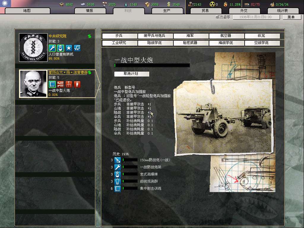This screenshot has width=304, height=228.
Task: Click the 前线观测群 component label
Action: click(x=149, y=181)
